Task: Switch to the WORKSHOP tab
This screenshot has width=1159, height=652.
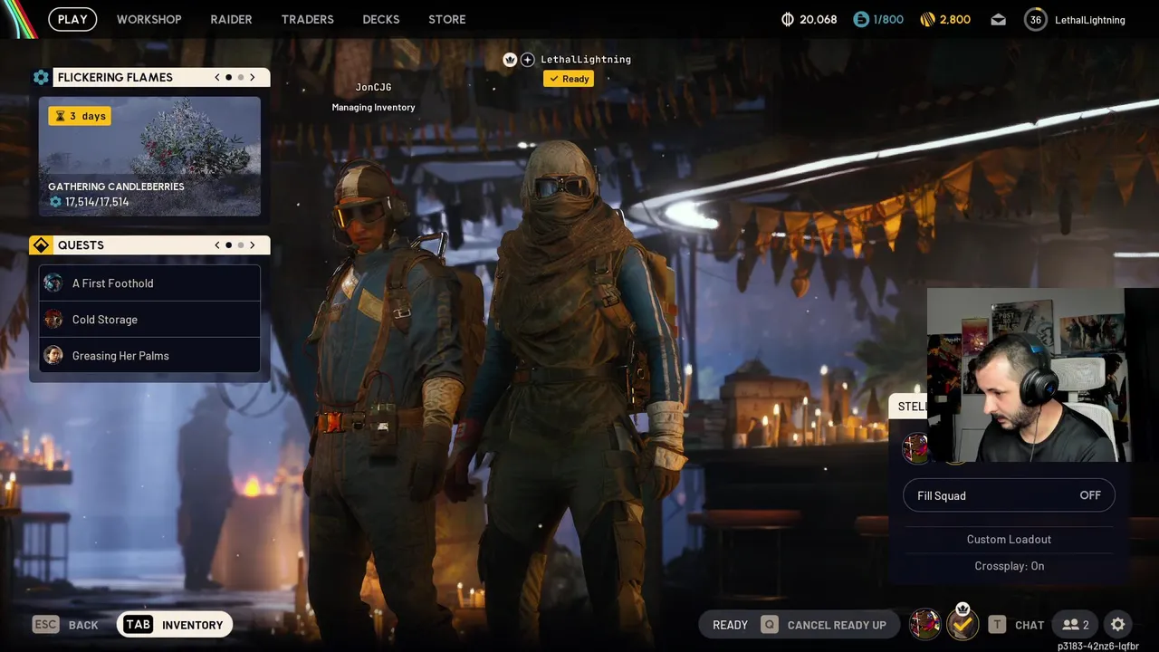Action: [x=148, y=19]
